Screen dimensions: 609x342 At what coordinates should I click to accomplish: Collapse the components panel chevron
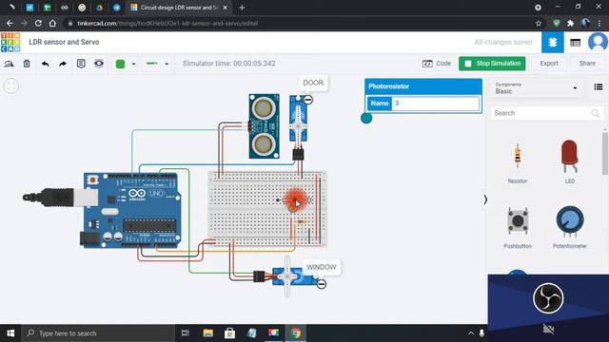click(x=485, y=199)
